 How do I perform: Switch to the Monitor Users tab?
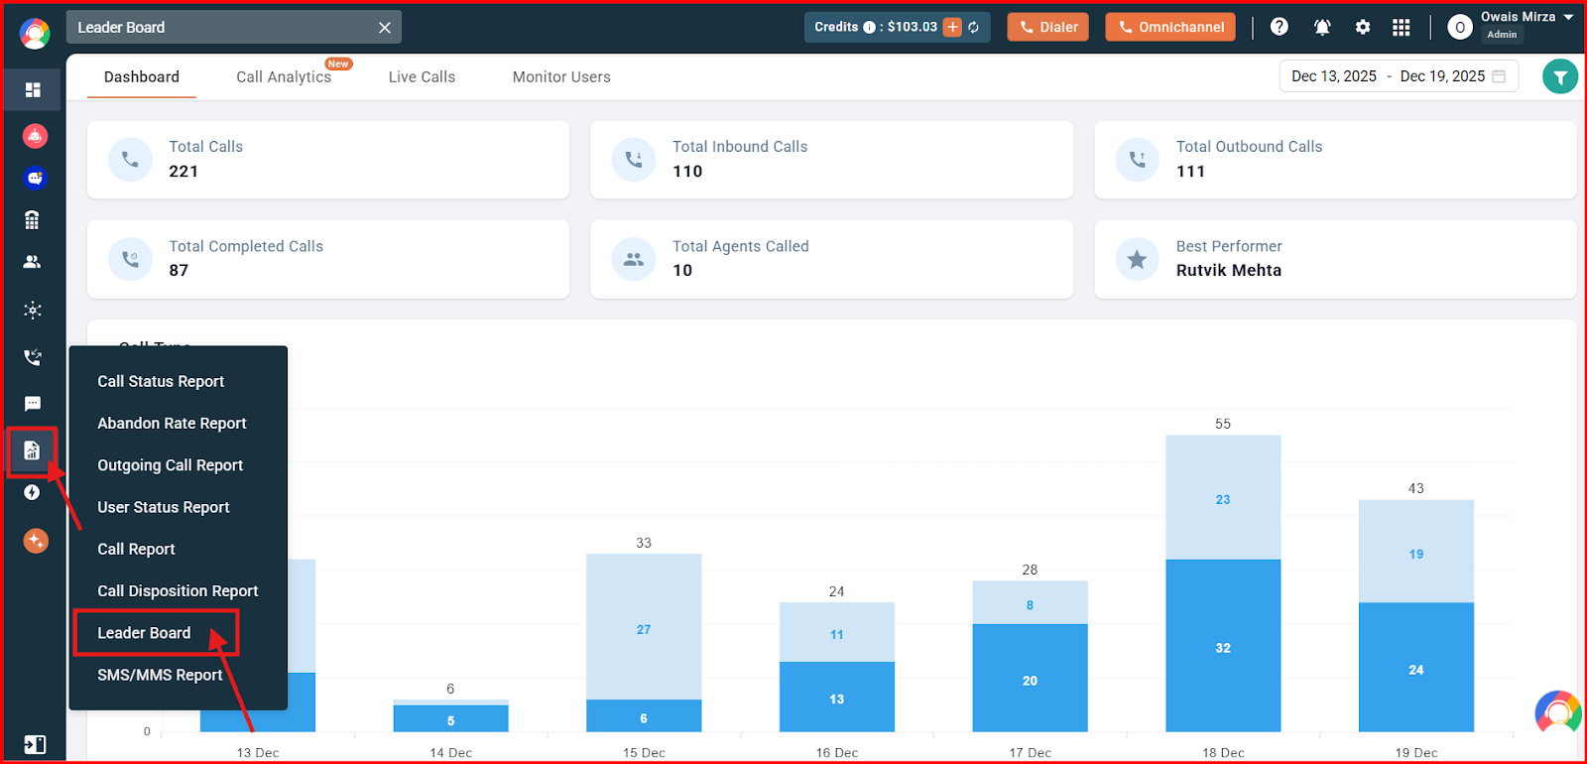pos(561,77)
